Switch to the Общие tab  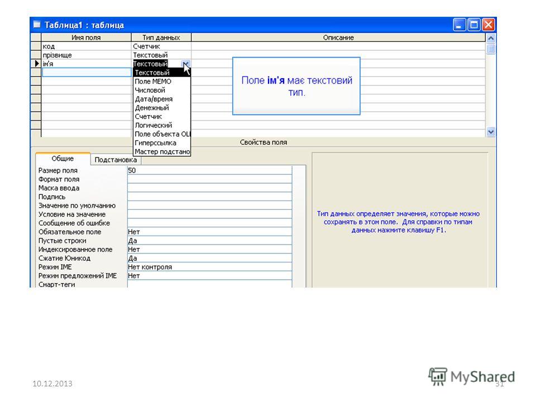pos(63,159)
